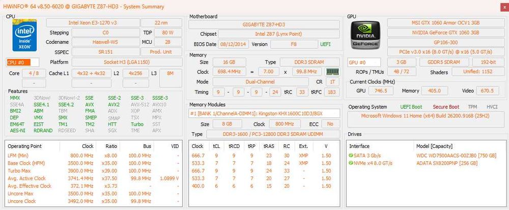Click the AES-NI feature label
Screen dimensions: 509x210
click(17, 131)
